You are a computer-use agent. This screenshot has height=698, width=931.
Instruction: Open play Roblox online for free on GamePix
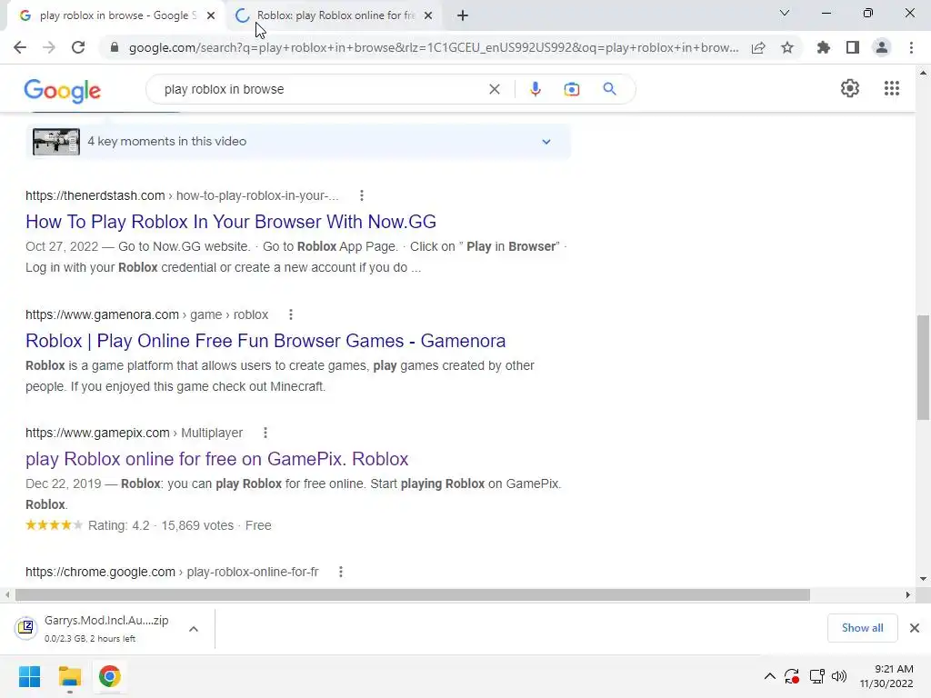[x=216, y=459]
